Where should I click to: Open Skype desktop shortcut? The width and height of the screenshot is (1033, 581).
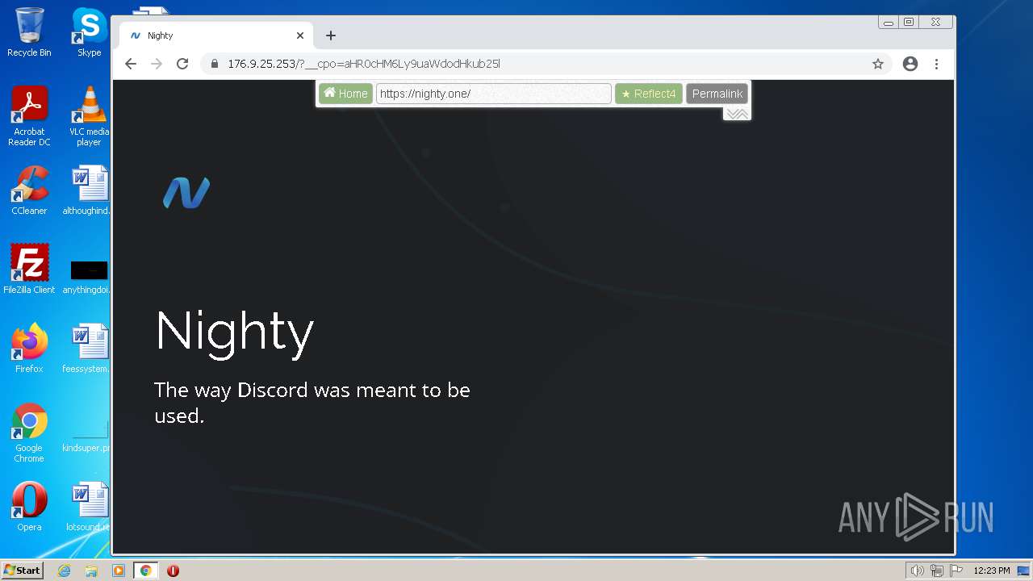pyautogui.click(x=89, y=32)
